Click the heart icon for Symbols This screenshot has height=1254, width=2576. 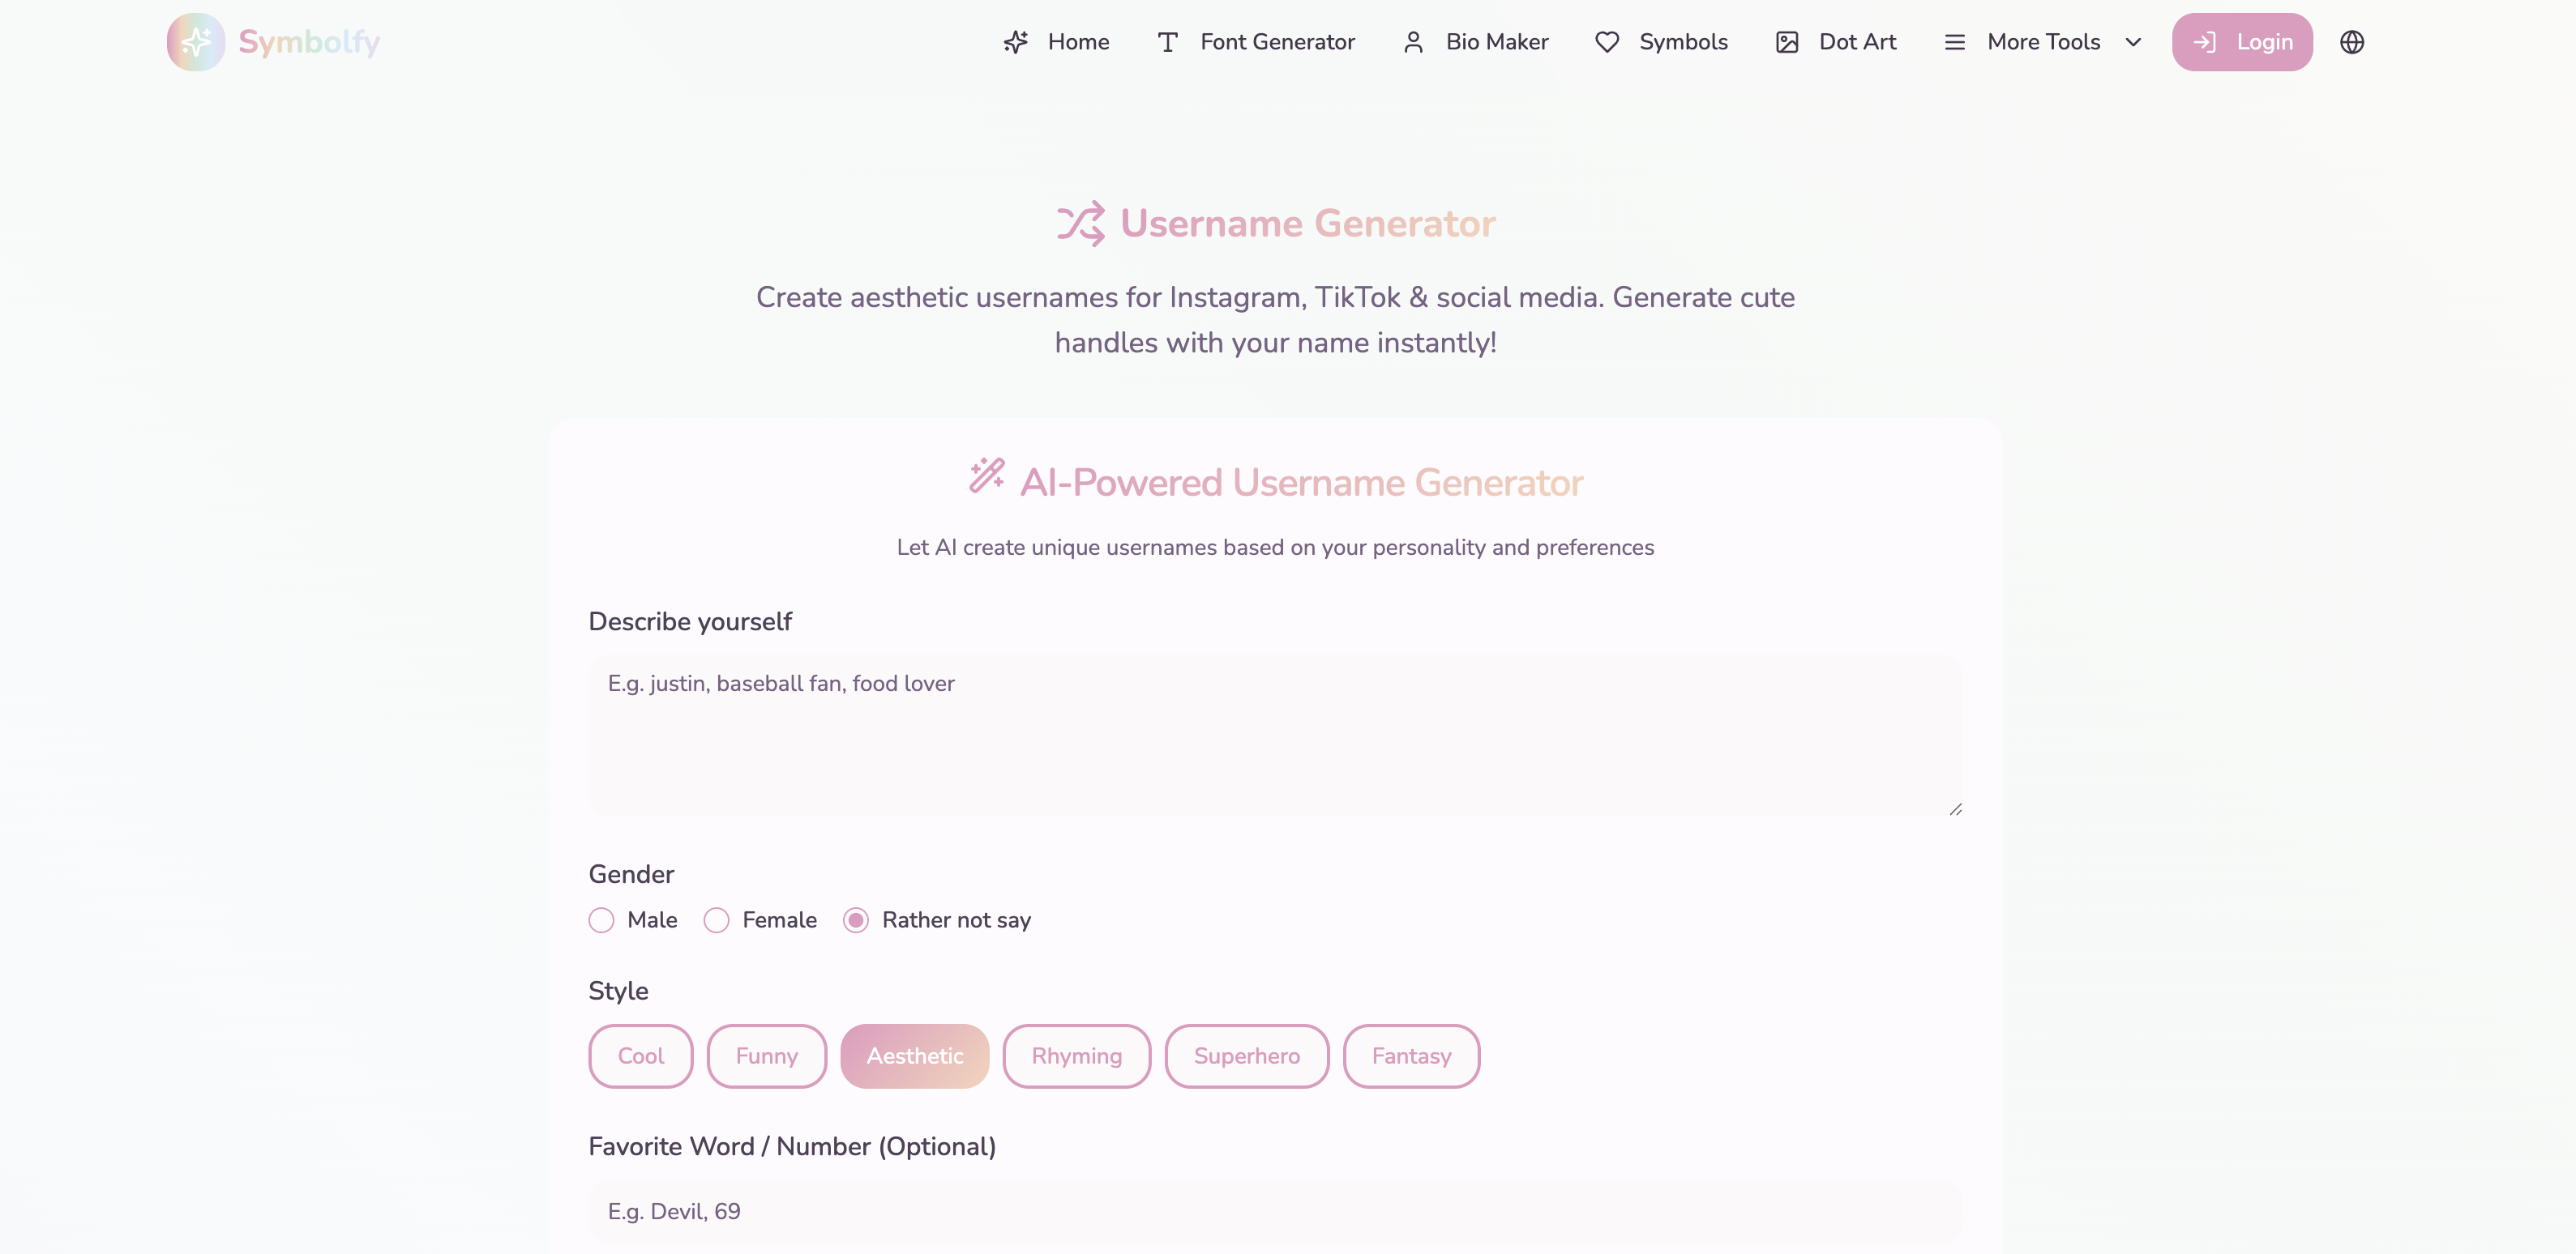coord(1606,42)
